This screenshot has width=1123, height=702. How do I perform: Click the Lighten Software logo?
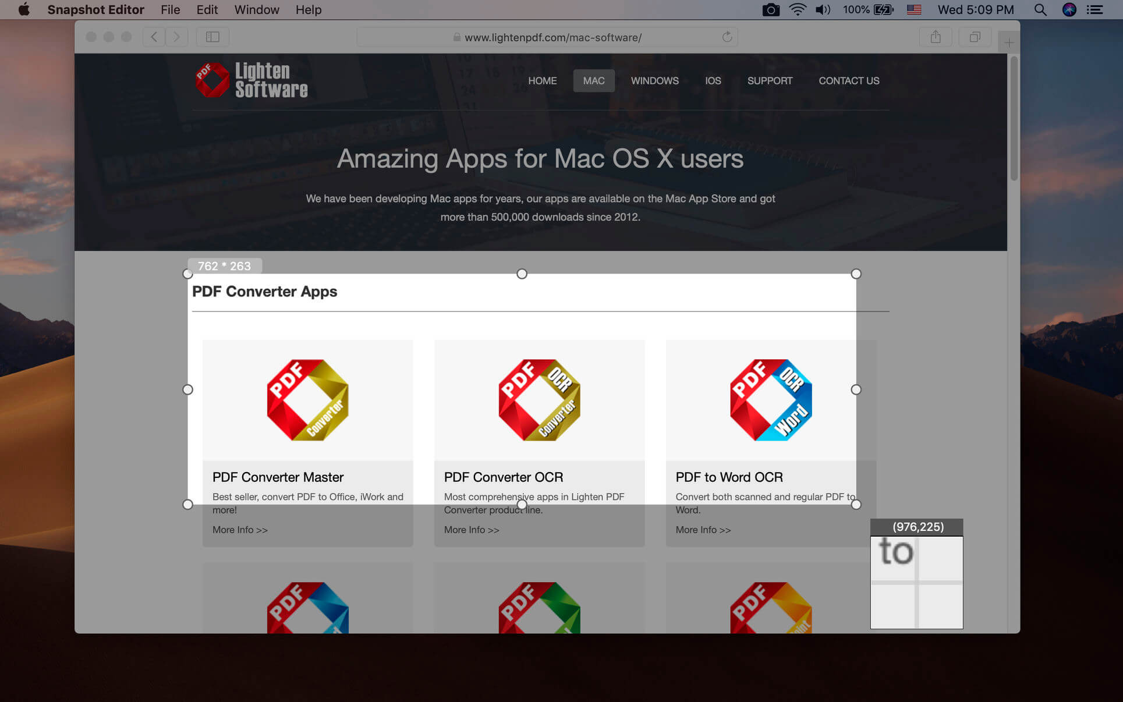click(251, 80)
